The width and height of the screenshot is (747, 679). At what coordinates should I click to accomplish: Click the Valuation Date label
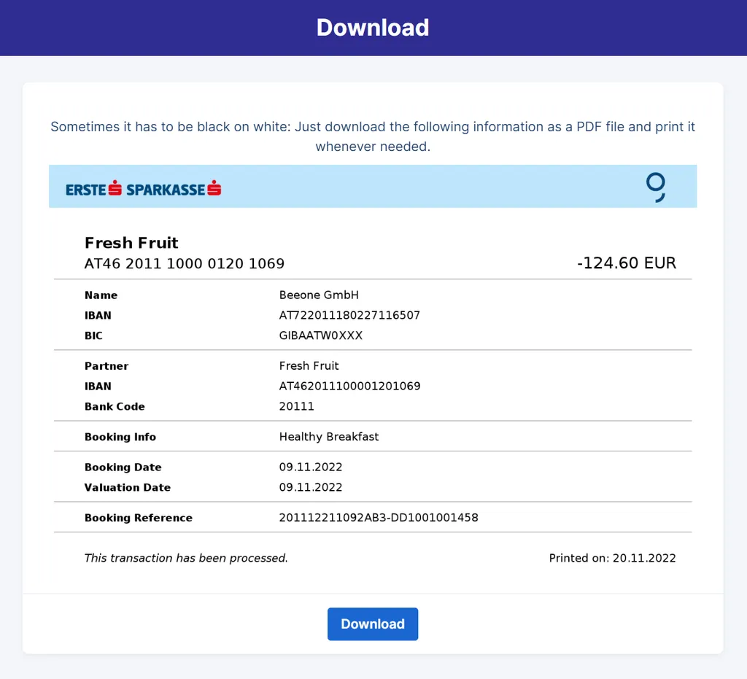tap(127, 487)
